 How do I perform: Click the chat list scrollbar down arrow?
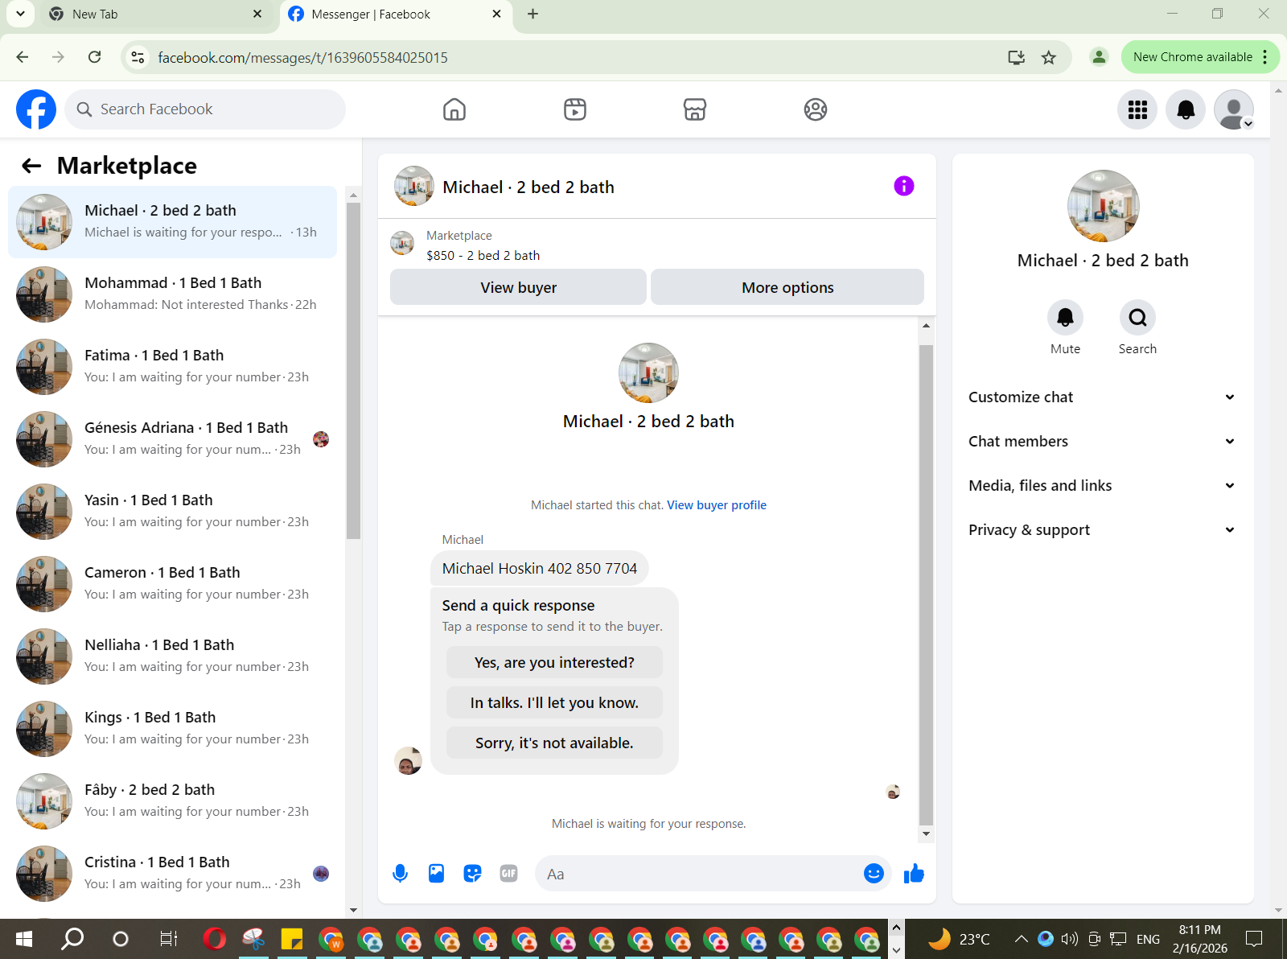(353, 910)
